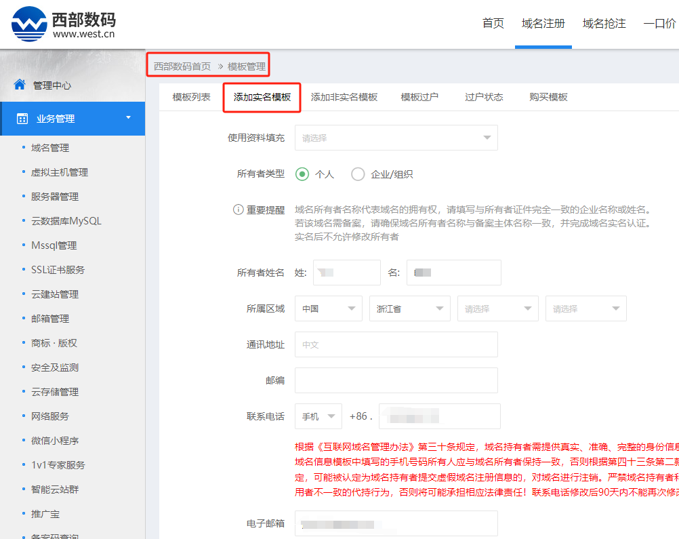Open 推广宝 in the sidebar

click(45, 514)
